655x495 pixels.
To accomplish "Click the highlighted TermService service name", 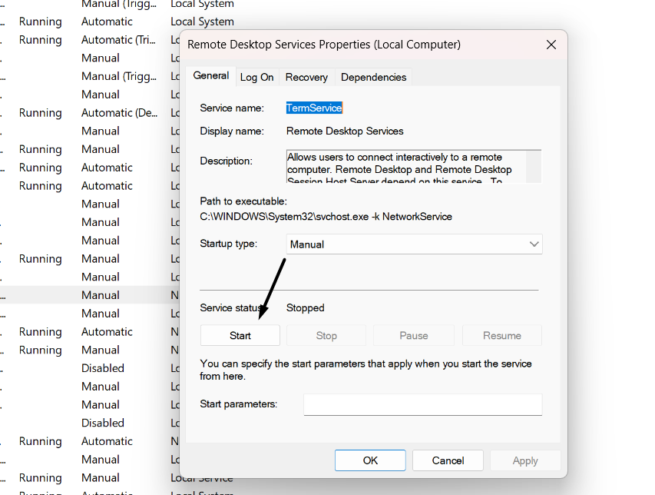I will coord(314,108).
